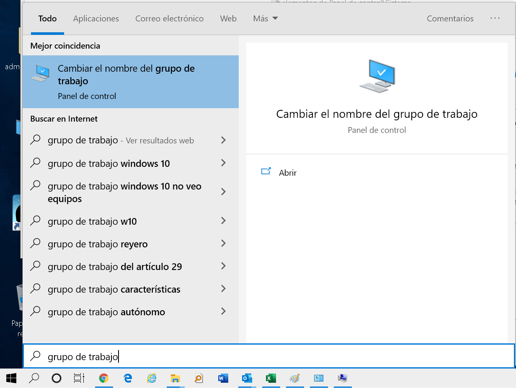This screenshot has width=516, height=392.
Task: Expand the Más dropdown filter
Action: point(265,18)
